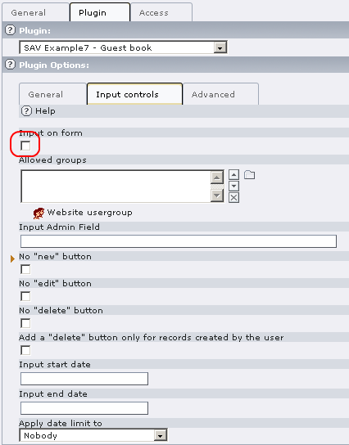This screenshot has height=445, width=349.
Task: Move selected group down in Allowed groups
Action: coord(233,187)
